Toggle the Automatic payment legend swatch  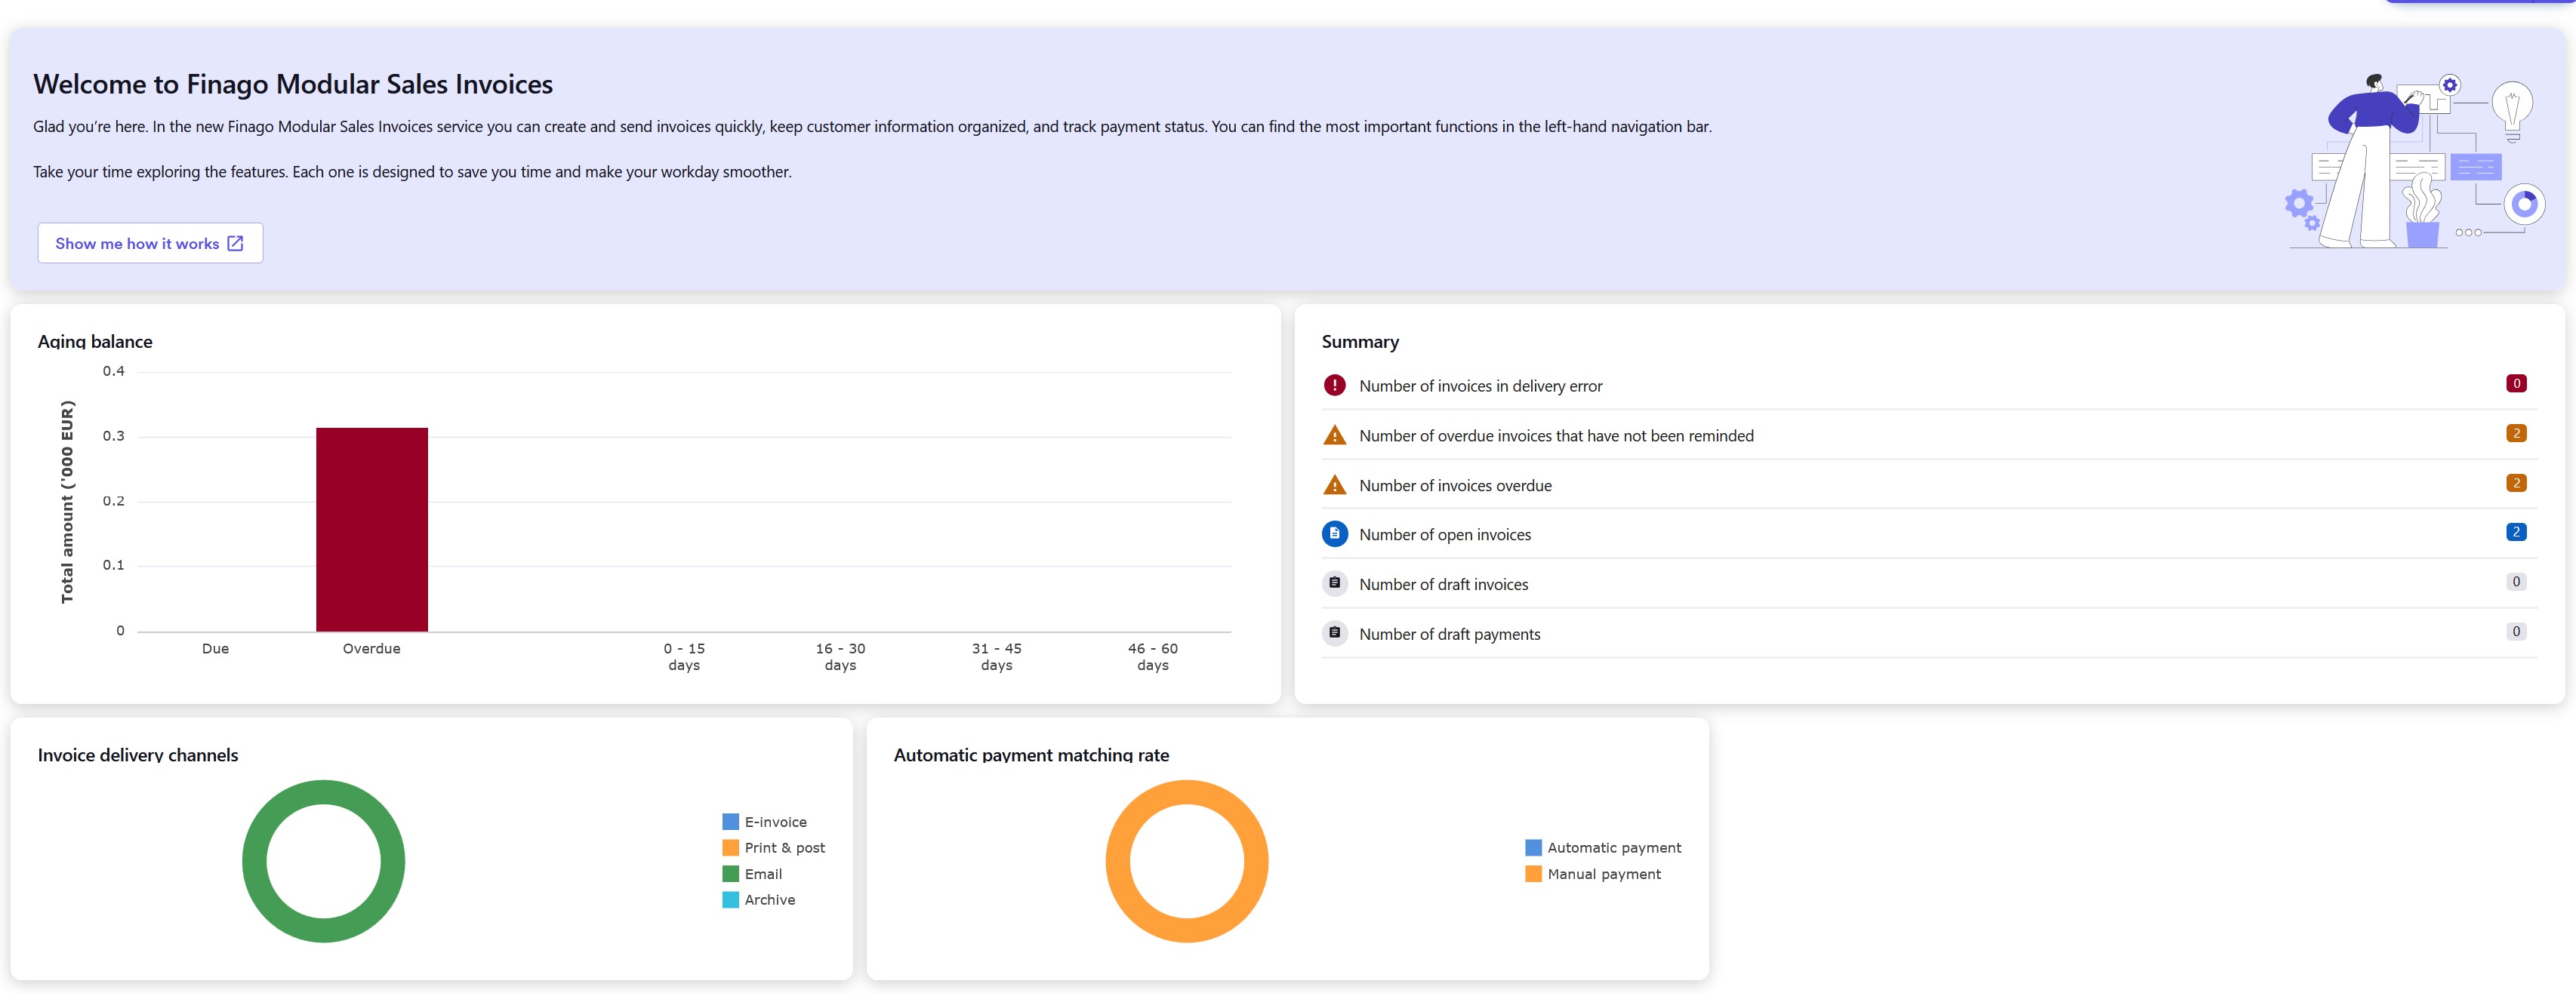click(1533, 848)
